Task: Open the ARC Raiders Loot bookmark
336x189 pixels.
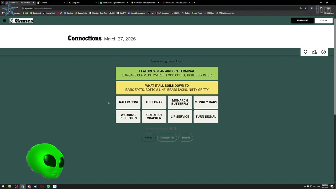Action: pos(225,13)
